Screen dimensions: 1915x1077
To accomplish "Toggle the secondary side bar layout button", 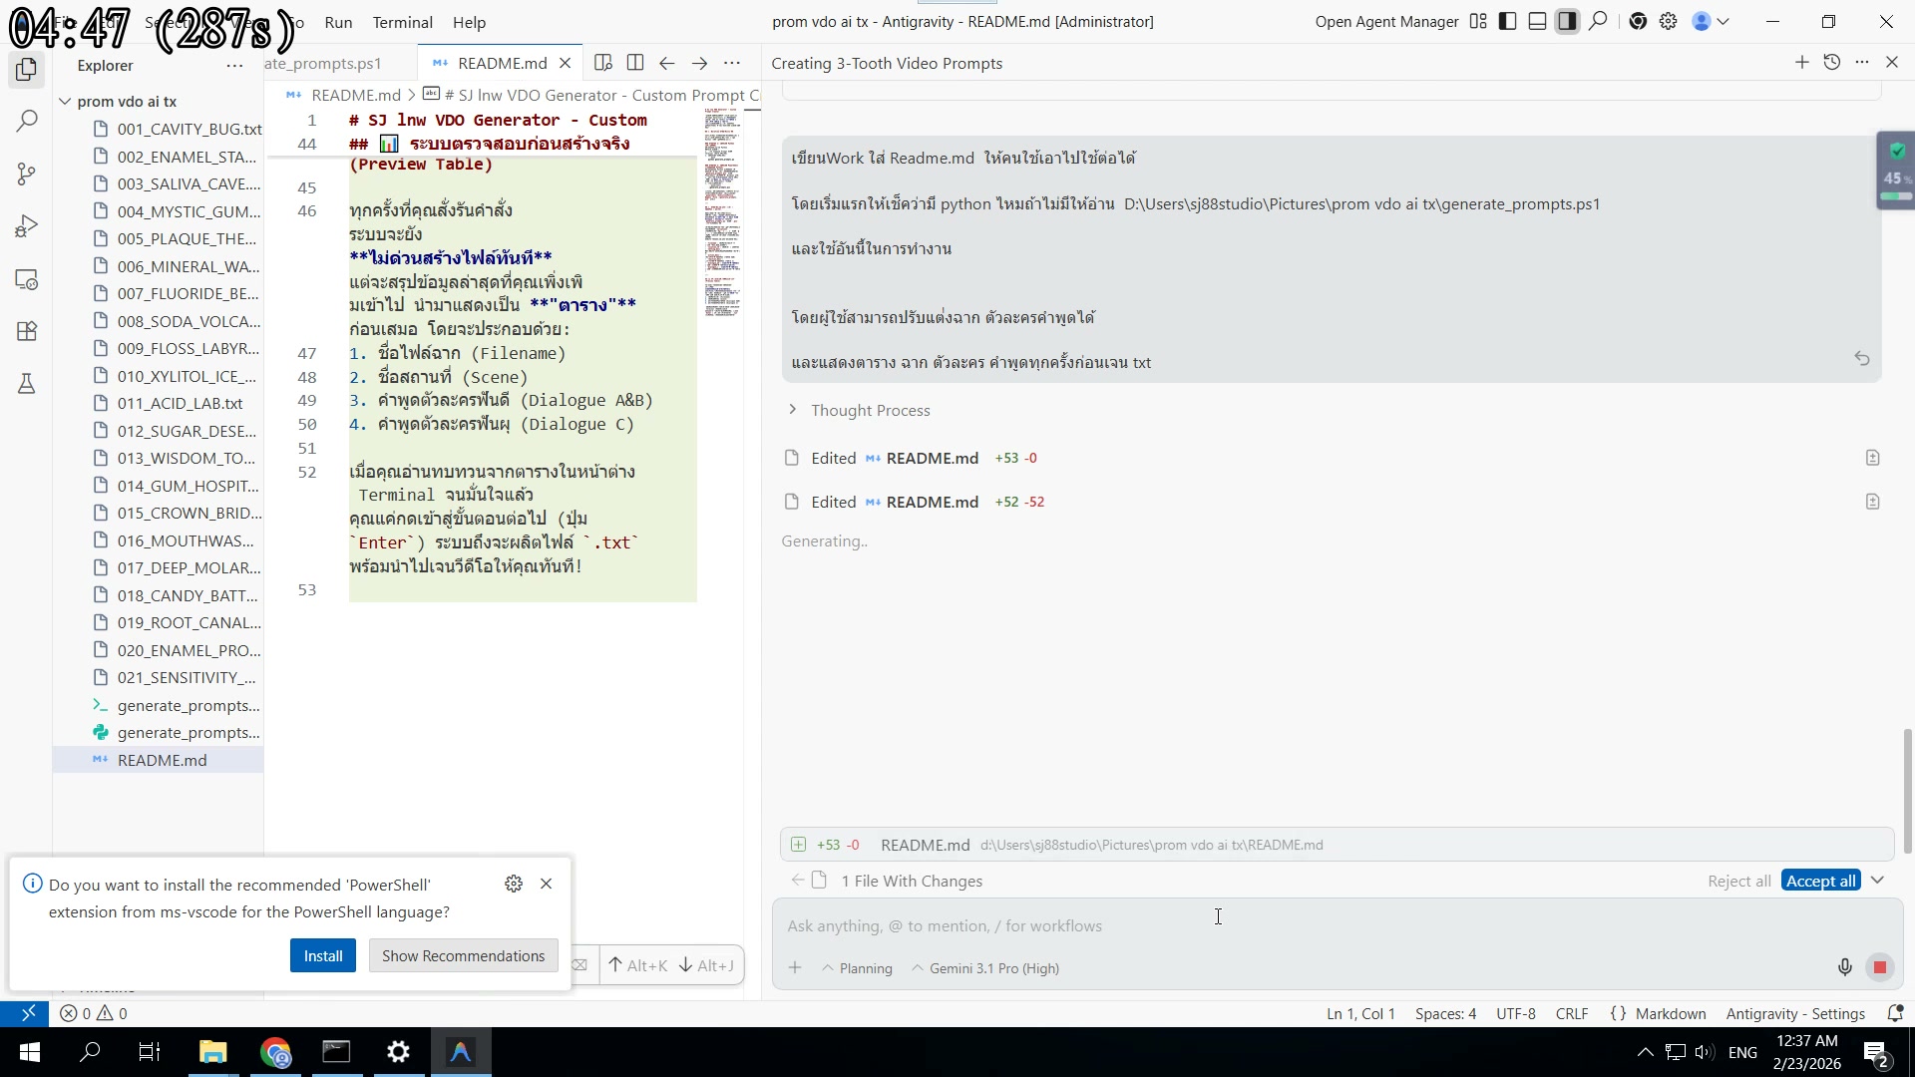I will [1567, 21].
